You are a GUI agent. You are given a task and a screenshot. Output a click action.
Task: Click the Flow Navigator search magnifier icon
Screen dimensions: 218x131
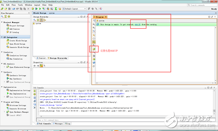point(2,17)
